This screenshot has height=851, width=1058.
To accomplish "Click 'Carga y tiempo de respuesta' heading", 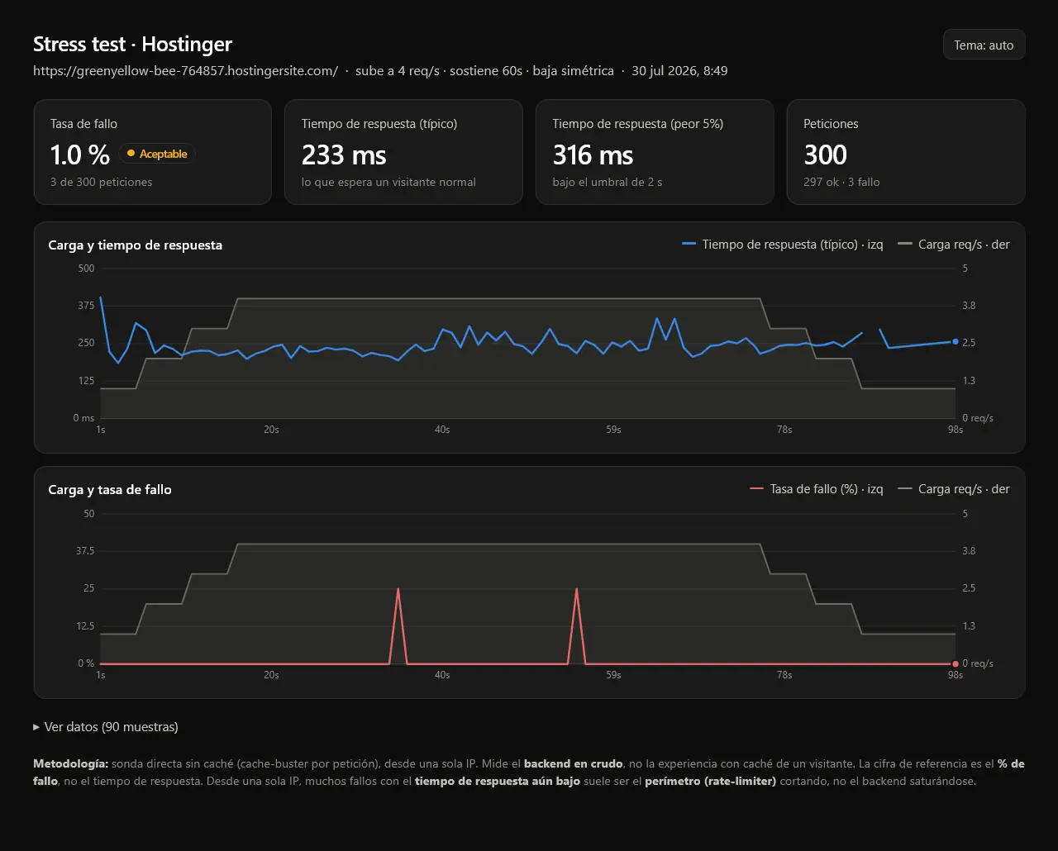I will pos(135,245).
